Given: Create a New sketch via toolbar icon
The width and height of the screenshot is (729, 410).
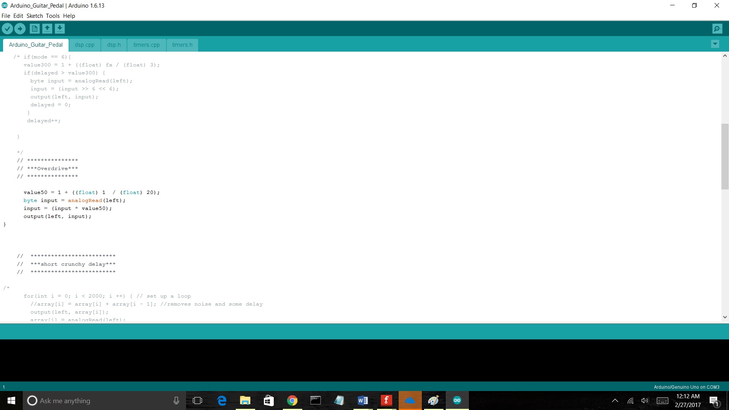Looking at the screenshot, I should click(35, 28).
